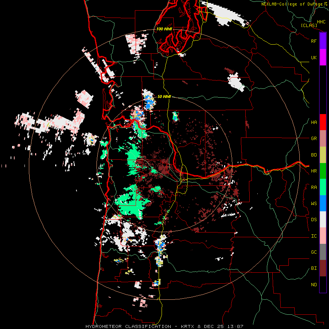Pick the HR dark green legend swatch
Screen dimensions: 329x329
pos(323,171)
